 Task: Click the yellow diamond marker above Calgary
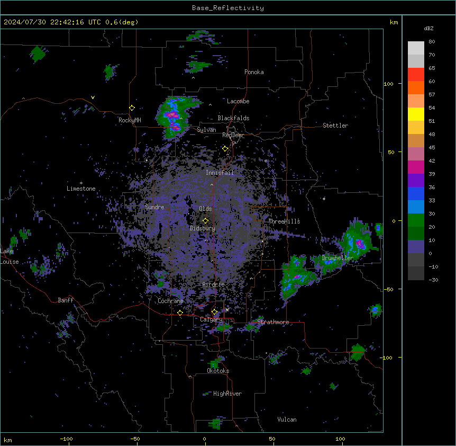pyautogui.click(x=214, y=312)
